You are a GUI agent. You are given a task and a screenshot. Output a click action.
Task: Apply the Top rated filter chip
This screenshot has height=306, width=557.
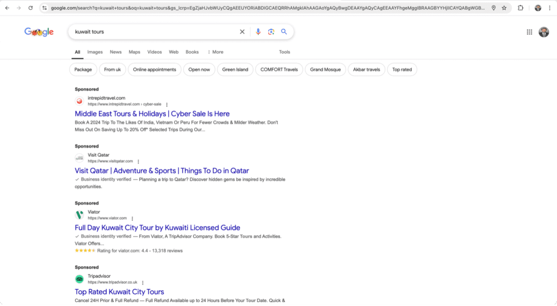pos(402,70)
